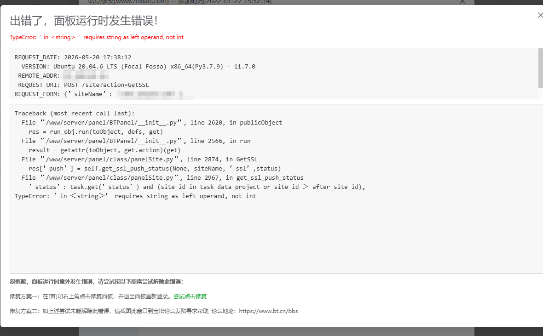Close the background site modification window
The image size is (543, 336).
pos(462,2)
